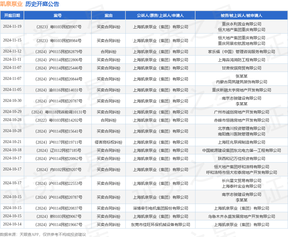This screenshot has width=288, height=237.
Task: Click 合同纠纷 in the 2024-11-12 row
Action: pyautogui.click(x=108, y=52)
